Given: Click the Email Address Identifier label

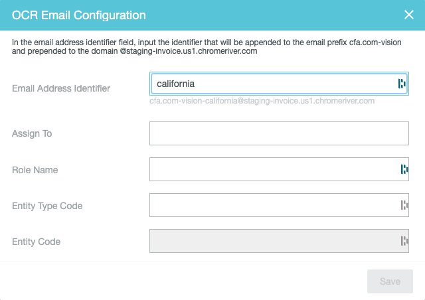Looking at the screenshot, I should pos(61,88).
